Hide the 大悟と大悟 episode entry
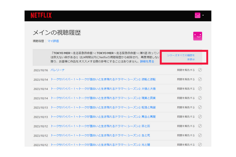This screenshot has height=157, width=236. tap(200, 88)
